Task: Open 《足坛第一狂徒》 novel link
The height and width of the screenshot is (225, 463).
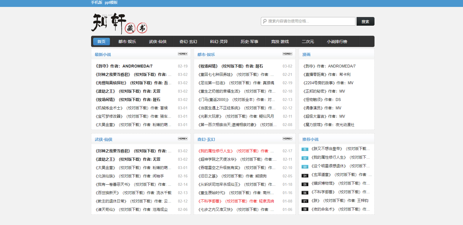Action: click(236, 83)
